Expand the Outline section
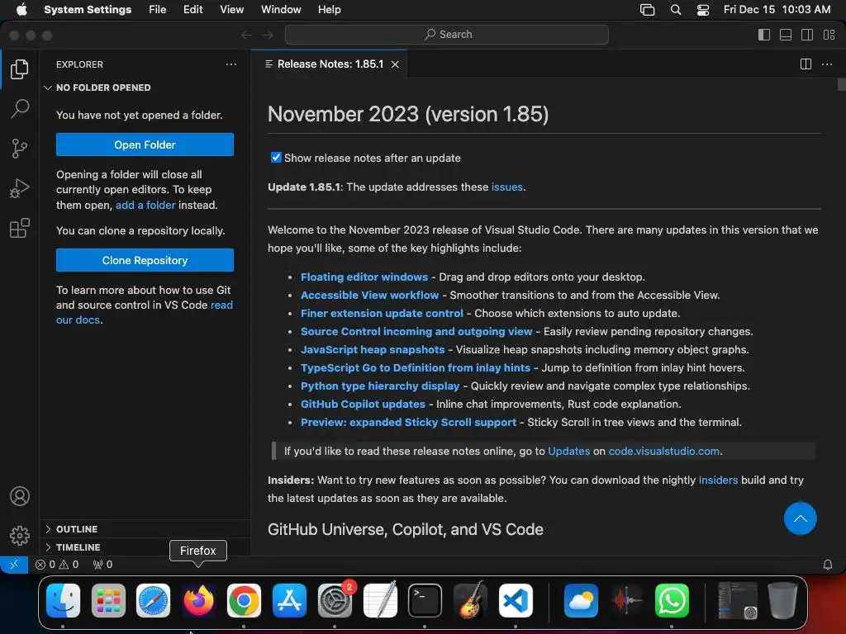The image size is (846, 634). [77, 529]
